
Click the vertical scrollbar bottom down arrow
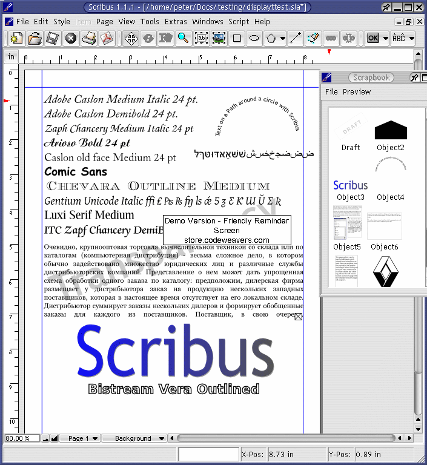coord(418,429)
